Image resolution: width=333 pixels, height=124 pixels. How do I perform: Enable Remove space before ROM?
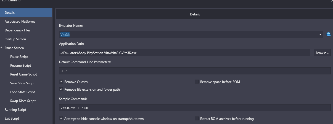pos(197,82)
